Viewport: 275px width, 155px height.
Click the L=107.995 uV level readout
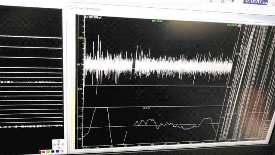93,17
